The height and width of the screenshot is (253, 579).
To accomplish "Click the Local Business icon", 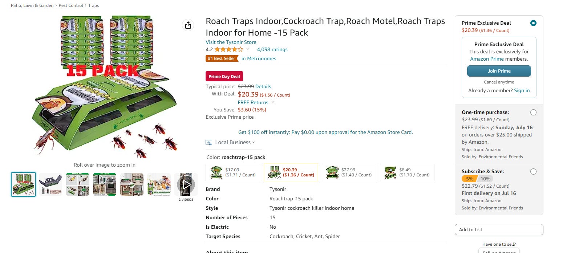I will point(209,142).
